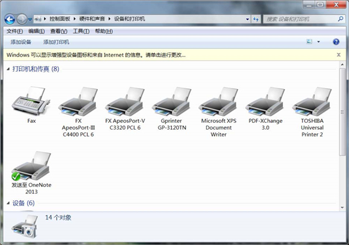
Task: Select FX ApeosPort-V C3320 PCL 6 printer
Action: point(125,108)
